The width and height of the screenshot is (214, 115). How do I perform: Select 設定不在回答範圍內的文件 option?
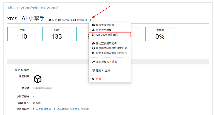point(111,53)
